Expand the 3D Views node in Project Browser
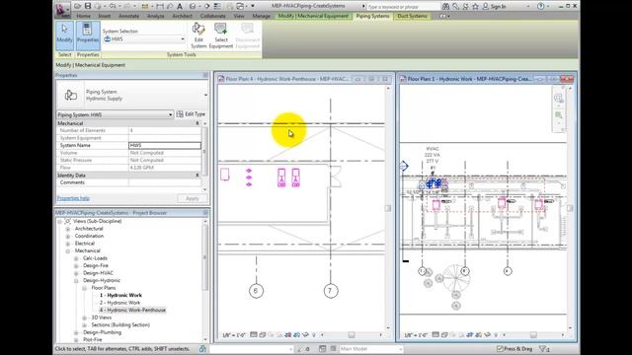 click(x=84, y=318)
